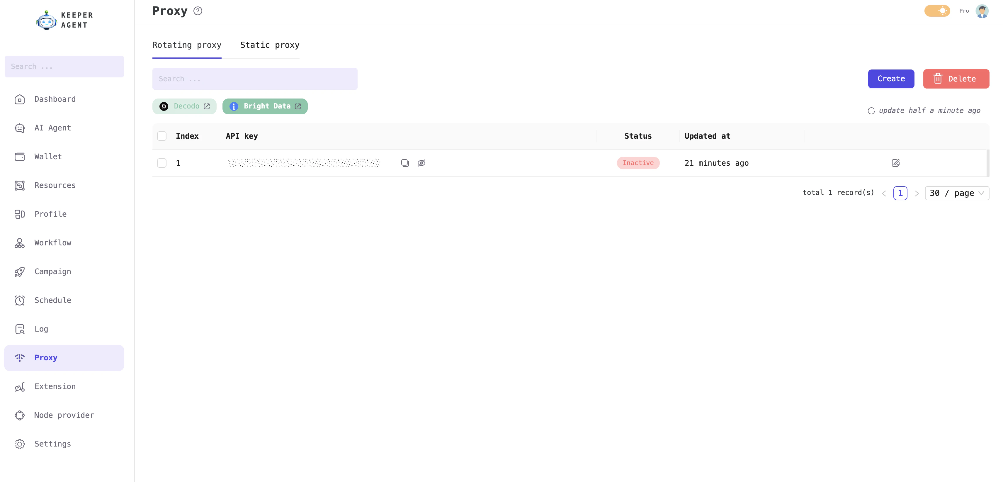The height and width of the screenshot is (482, 1003).
Task: Open the Settings menu item
Action: click(52, 444)
